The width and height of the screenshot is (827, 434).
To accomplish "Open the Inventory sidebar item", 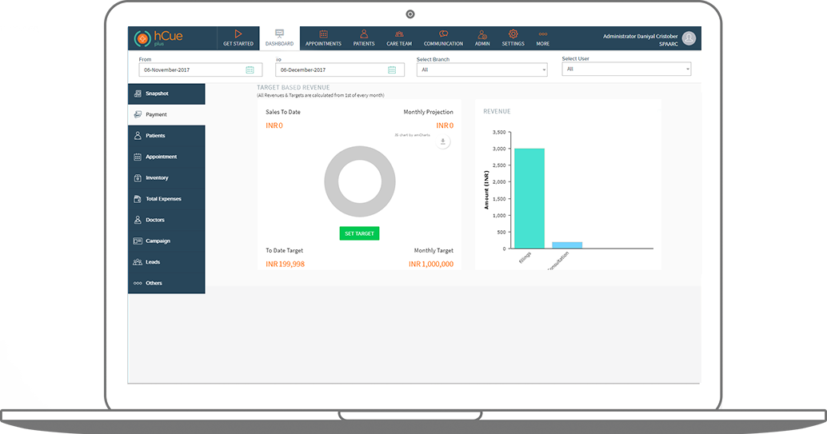I will 166,177.
